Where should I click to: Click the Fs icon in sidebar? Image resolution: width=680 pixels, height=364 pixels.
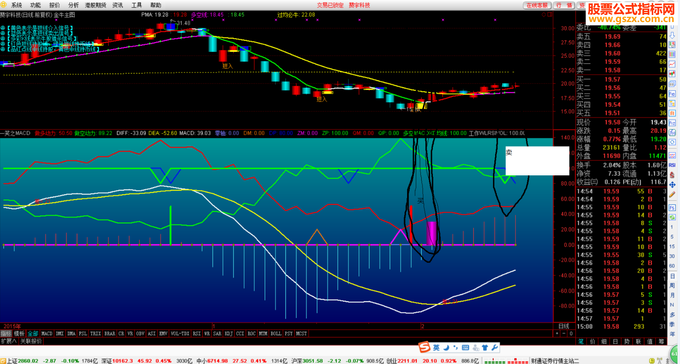click(x=672, y=208)
